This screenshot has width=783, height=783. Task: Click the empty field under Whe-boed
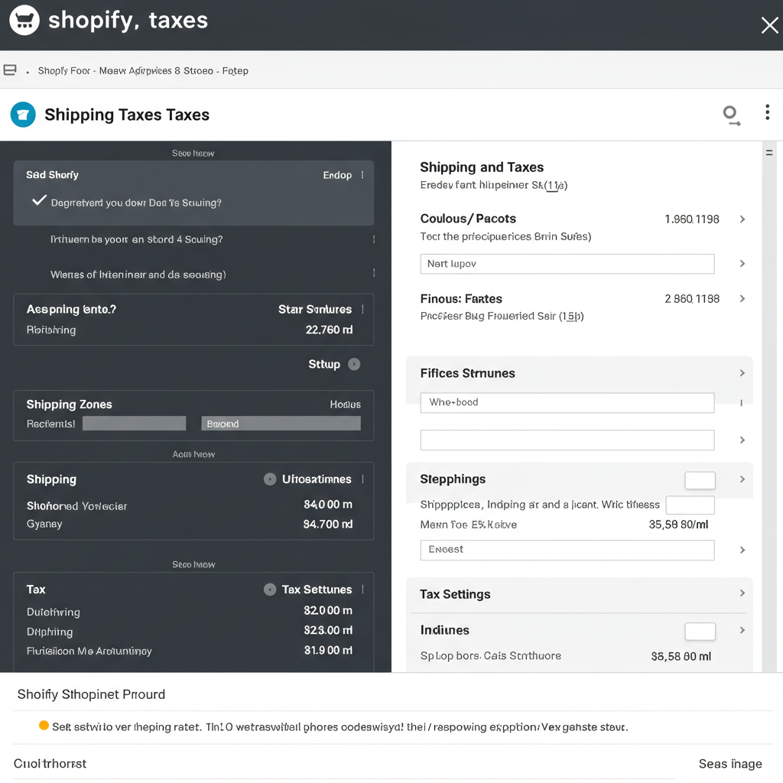click(567, 440)
